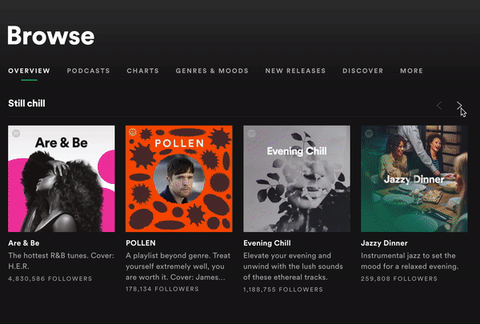Click the 'Instrumental jazz to set the mood' description

(x=410, y=261)
